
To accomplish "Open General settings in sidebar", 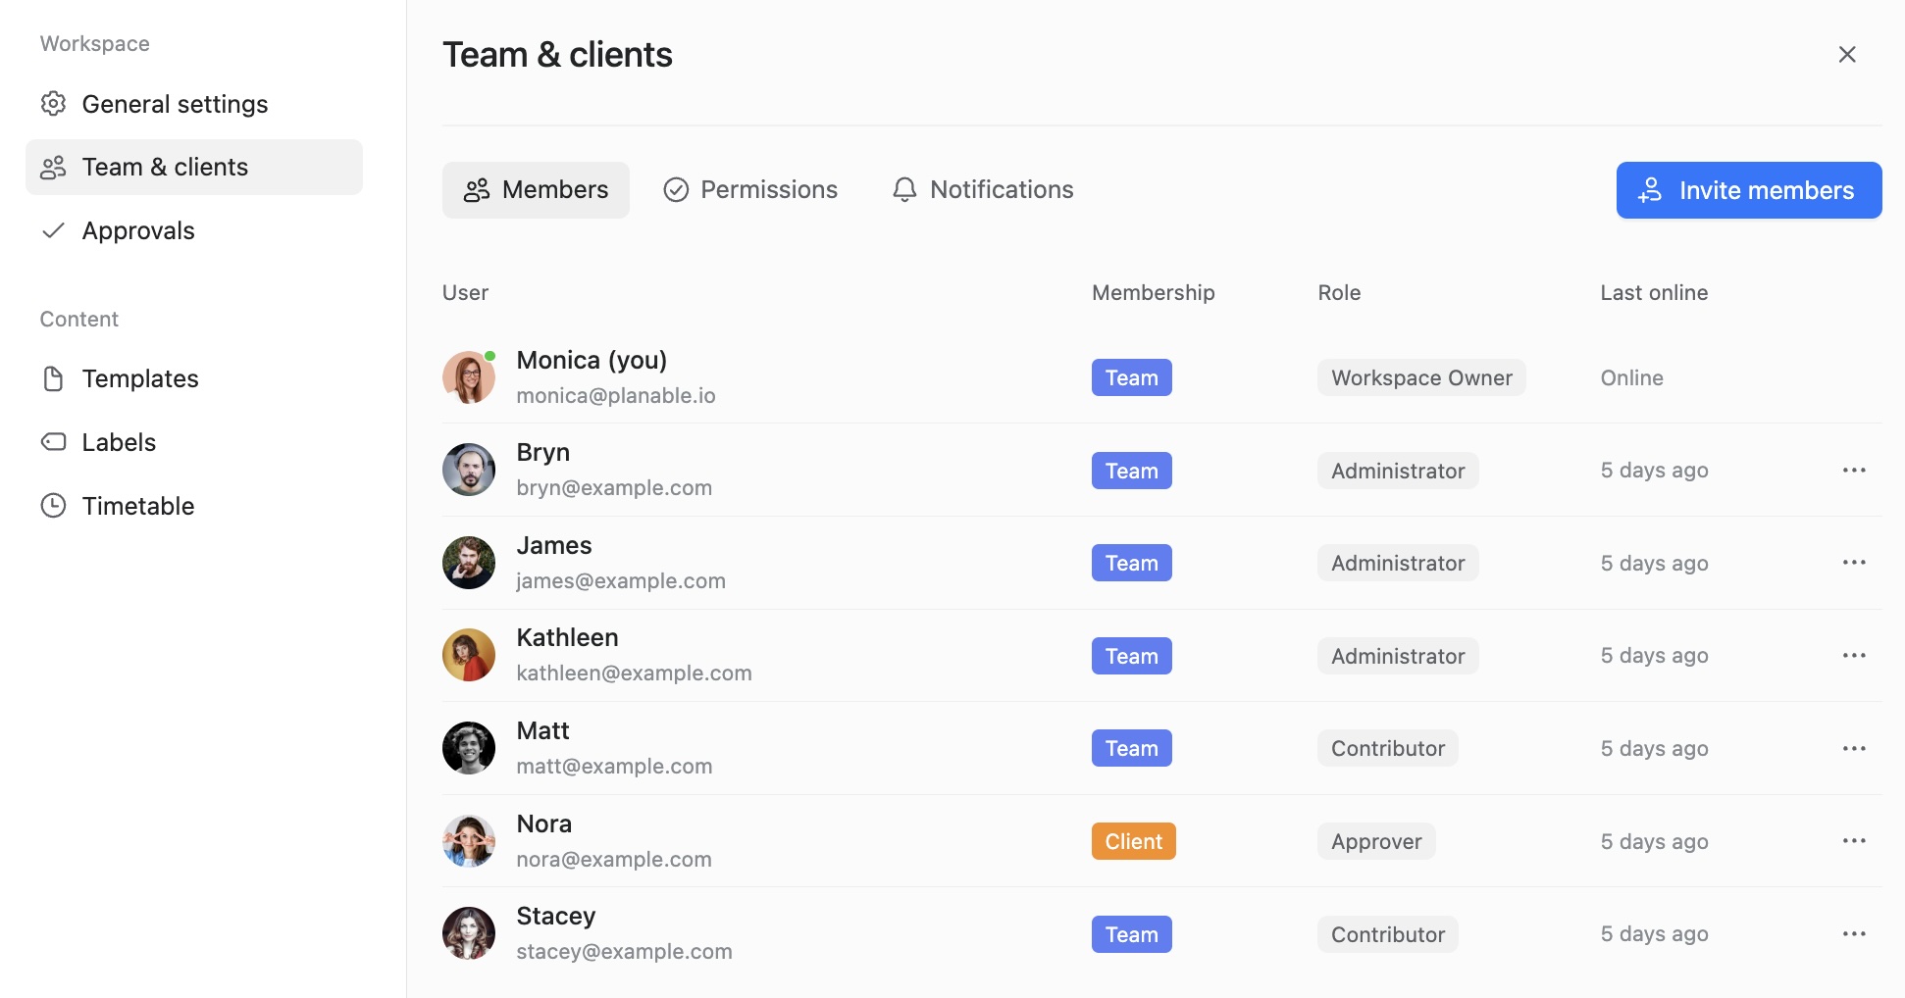I will [194, 104].
